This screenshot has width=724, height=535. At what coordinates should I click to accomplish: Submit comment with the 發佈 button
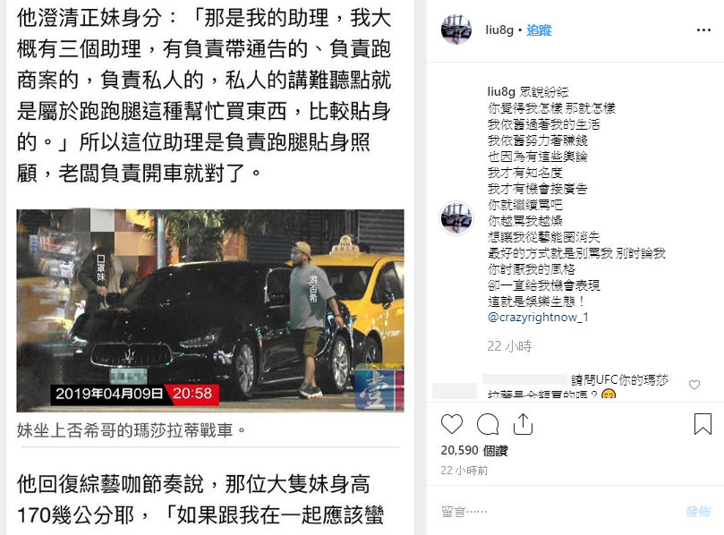click(x=698, y=511)
